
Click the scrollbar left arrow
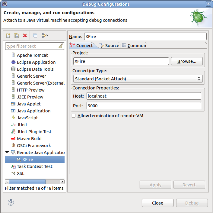click(7, 182)
